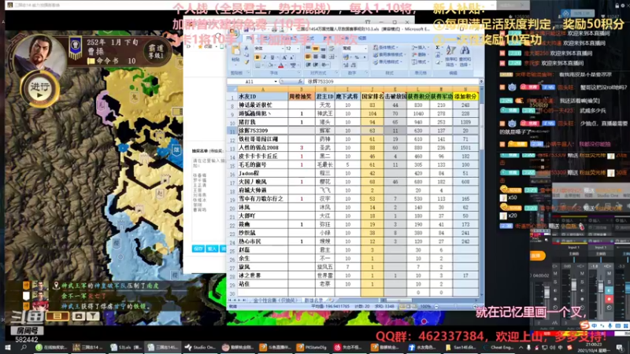630x354 pixels.
Task: Adjust the first mixer channel fader
Action: (547, 291)
